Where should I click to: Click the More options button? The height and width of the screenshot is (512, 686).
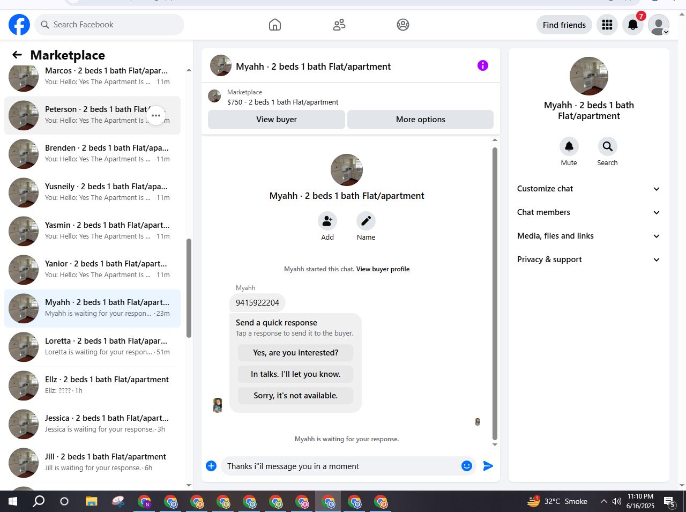(x=421, y=120)
